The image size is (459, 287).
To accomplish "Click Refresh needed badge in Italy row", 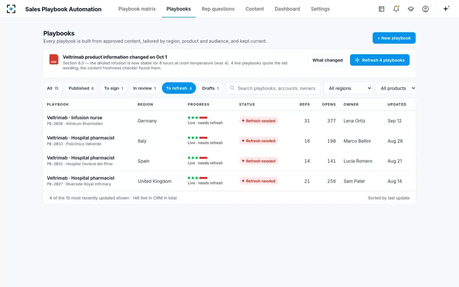I will pyautogui.click(x=259, y=141).
